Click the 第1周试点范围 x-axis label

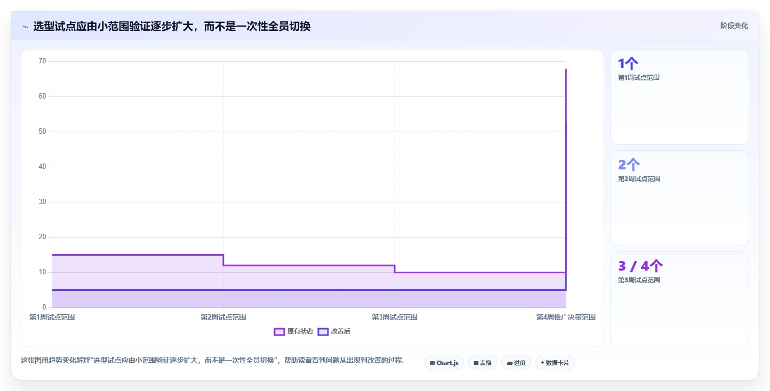(x=52, y=317)
